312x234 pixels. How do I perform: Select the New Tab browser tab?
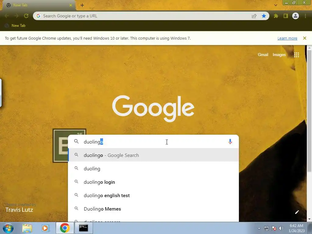(x=39, y=5)
